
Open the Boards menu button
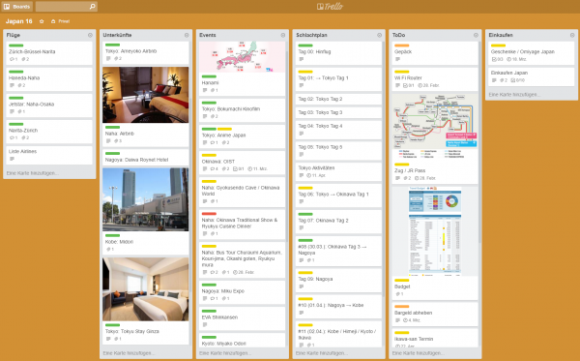17,7
